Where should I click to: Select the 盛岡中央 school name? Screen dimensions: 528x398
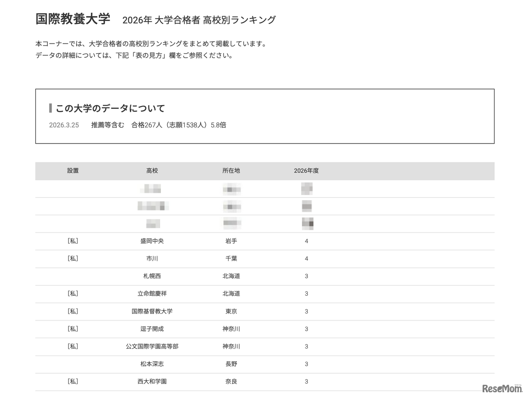tap(152, 241)
